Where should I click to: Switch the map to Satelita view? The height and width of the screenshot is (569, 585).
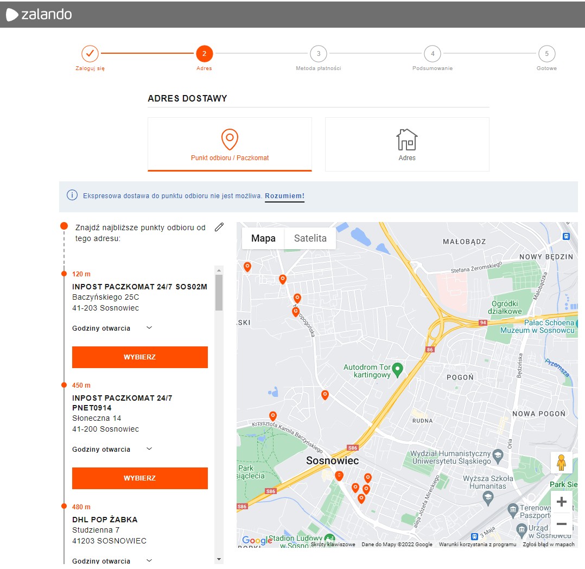(310, 238)
